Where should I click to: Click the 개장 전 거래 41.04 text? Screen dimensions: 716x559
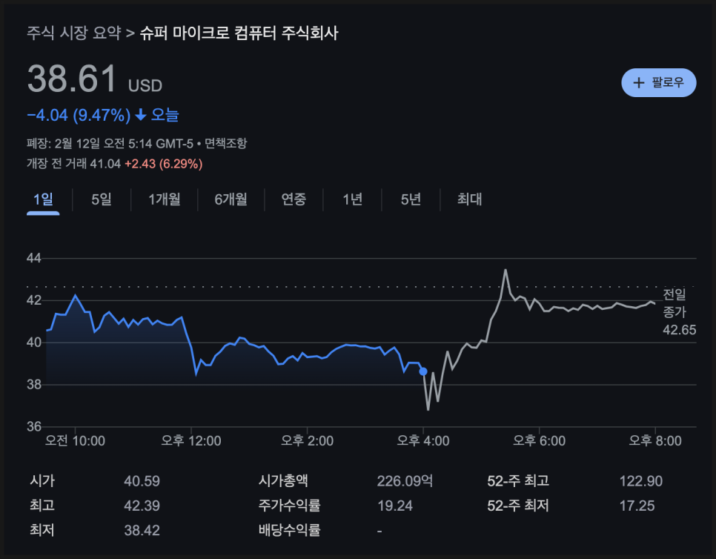(x=73, y=164)
